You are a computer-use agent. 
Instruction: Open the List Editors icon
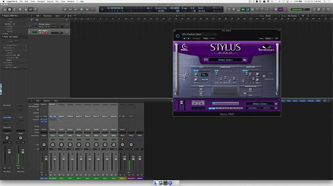coord(314,10)
